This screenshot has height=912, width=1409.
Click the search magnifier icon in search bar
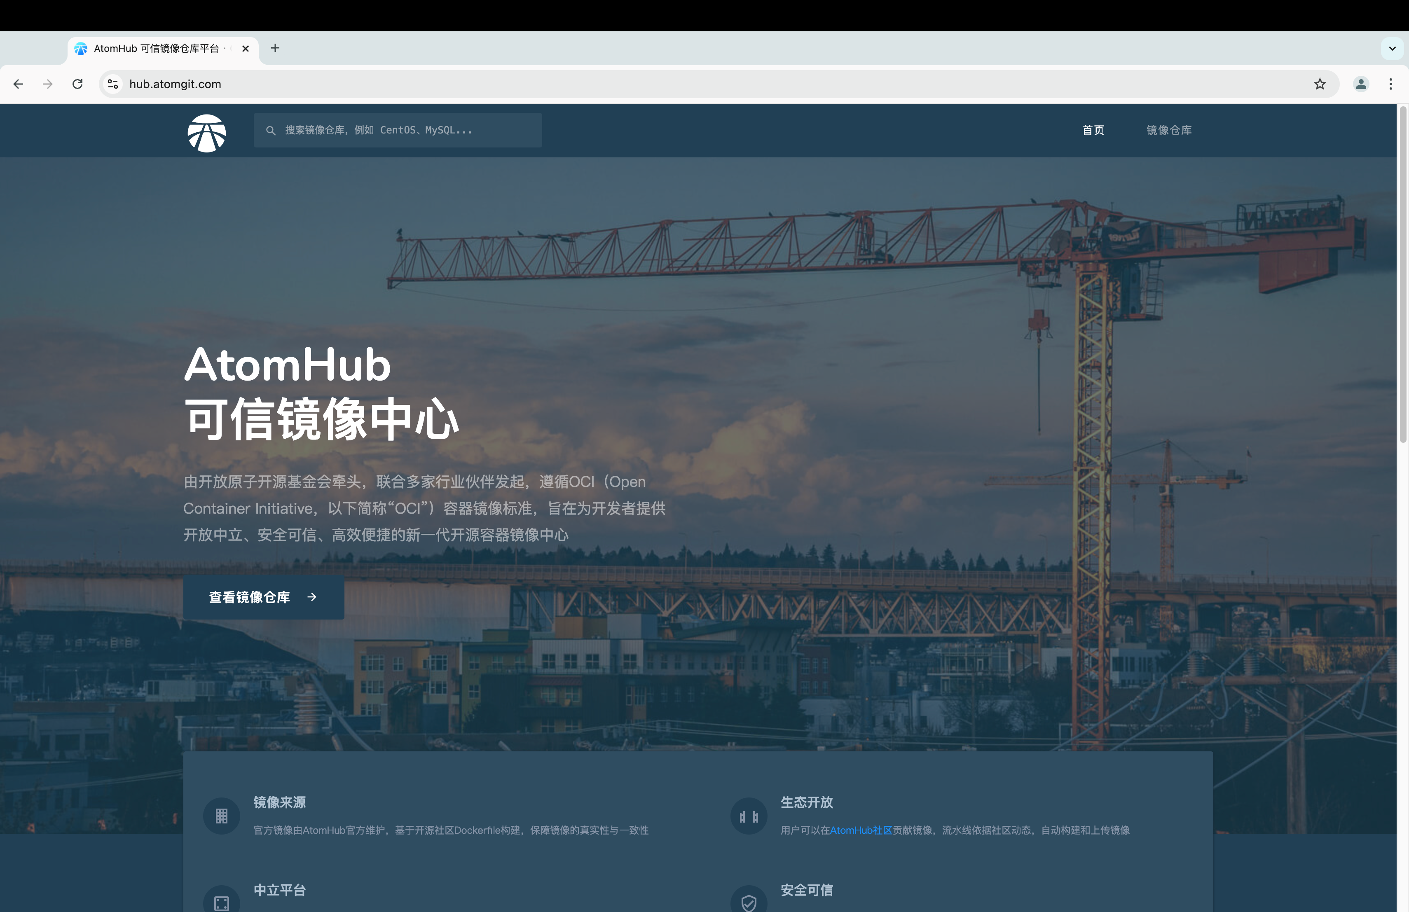(x=272, y=130)
